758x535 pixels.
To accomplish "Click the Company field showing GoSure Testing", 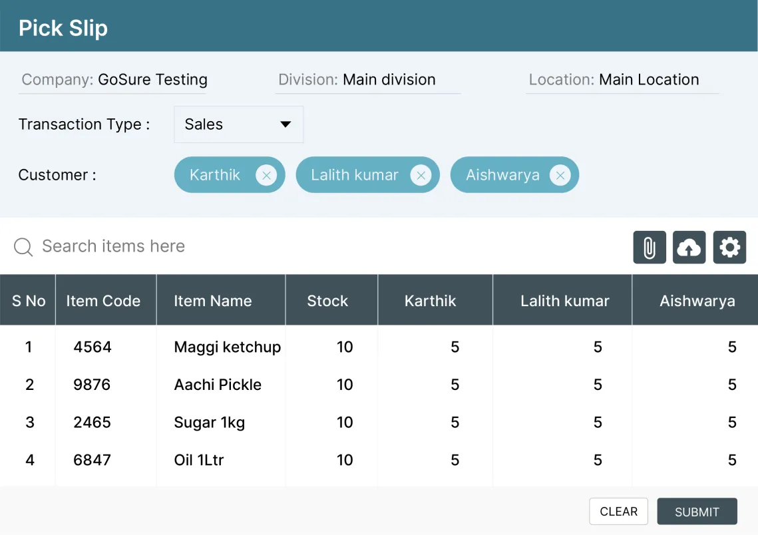I will tap(152, 79).
